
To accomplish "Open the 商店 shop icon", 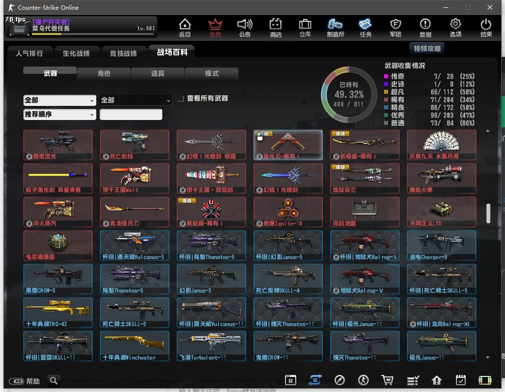I will point(276,28).
